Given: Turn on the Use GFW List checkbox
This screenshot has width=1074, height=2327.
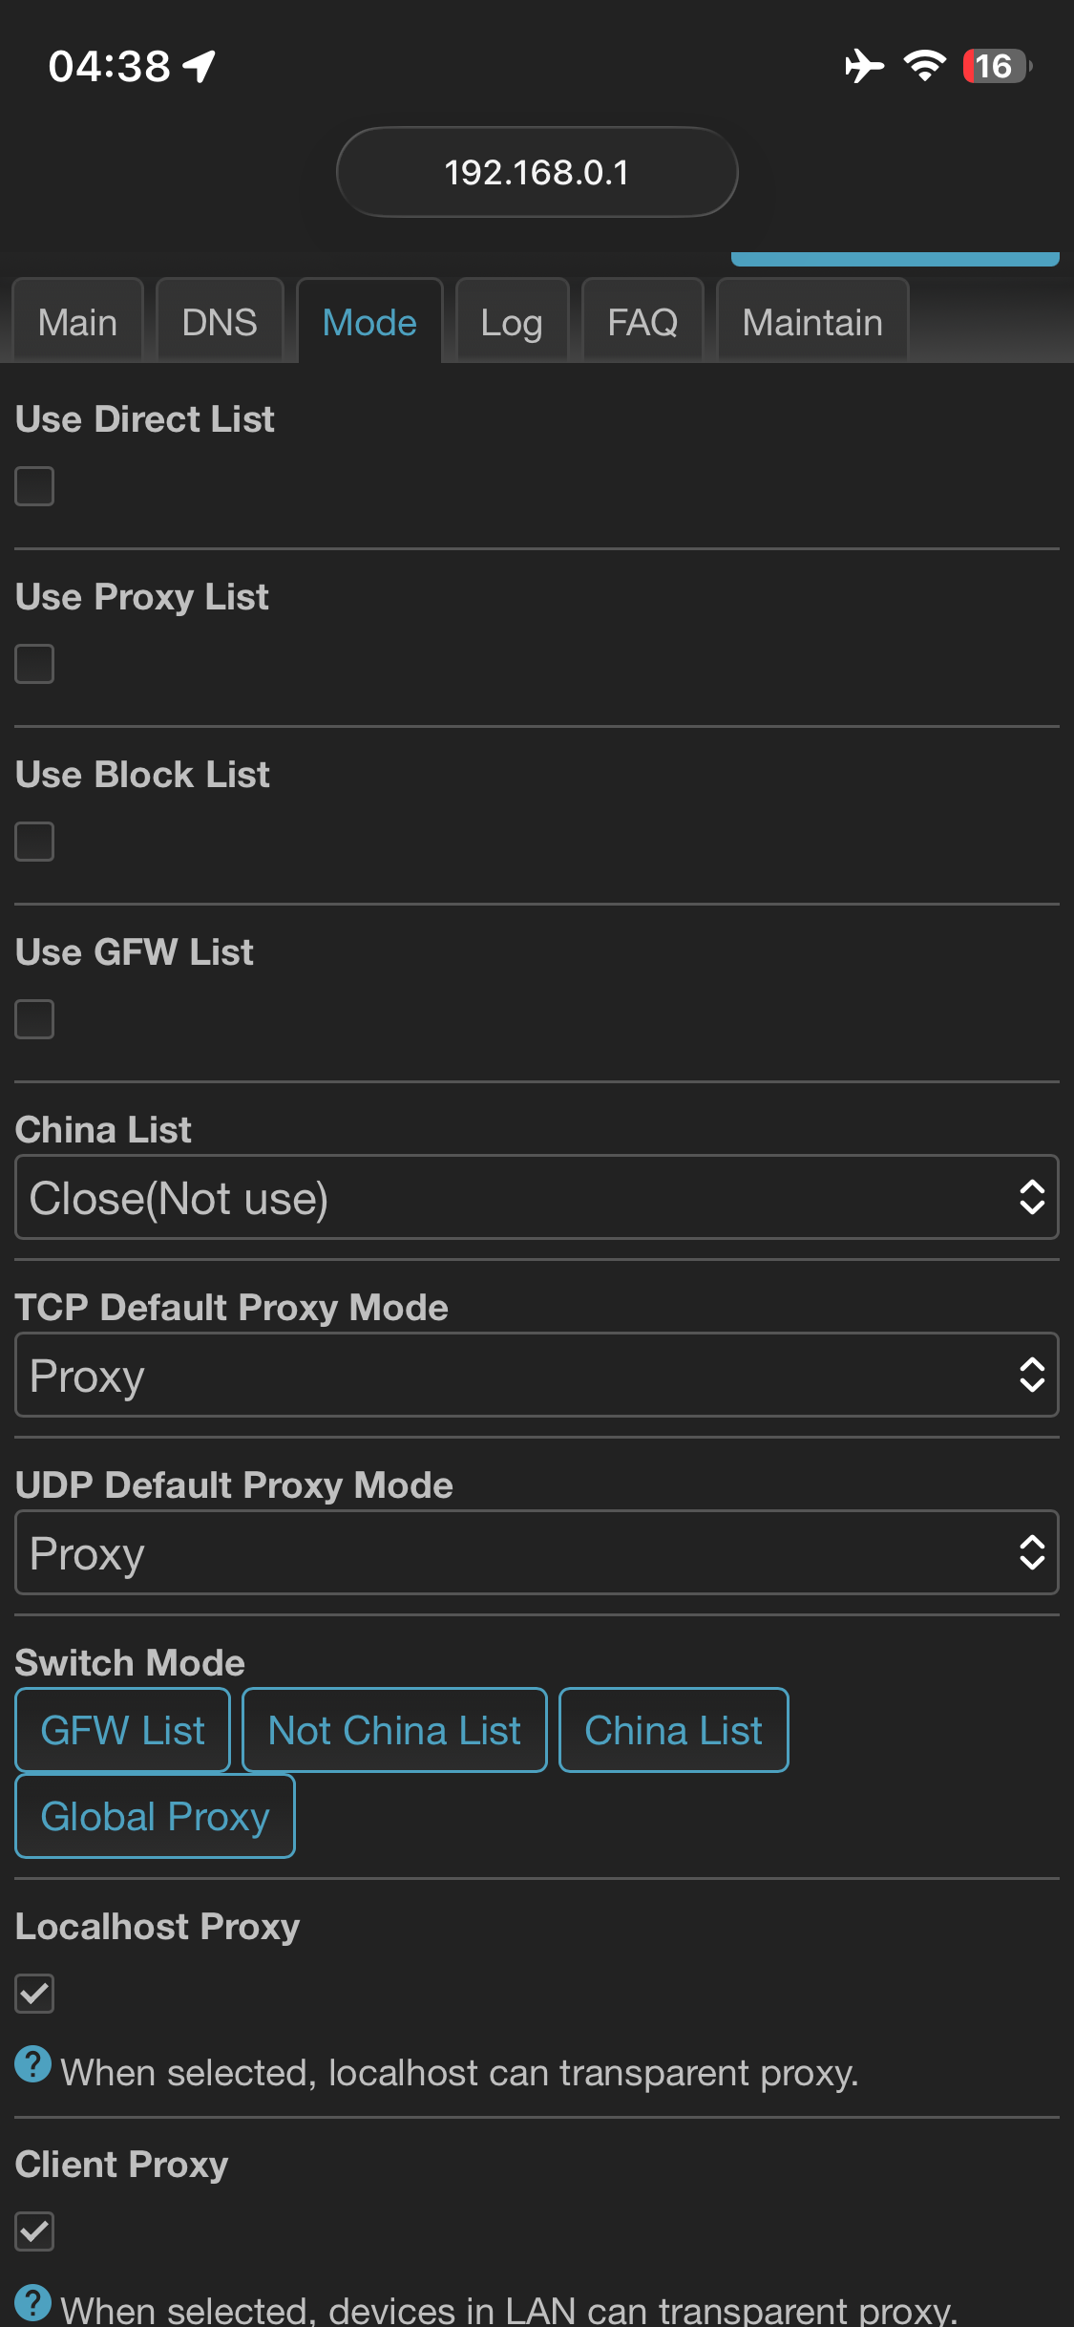Looking at the screenshot, I should click(34, 1019).
